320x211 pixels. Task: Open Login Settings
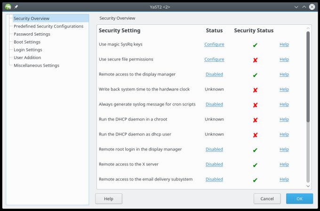click(x=28, y=50)
